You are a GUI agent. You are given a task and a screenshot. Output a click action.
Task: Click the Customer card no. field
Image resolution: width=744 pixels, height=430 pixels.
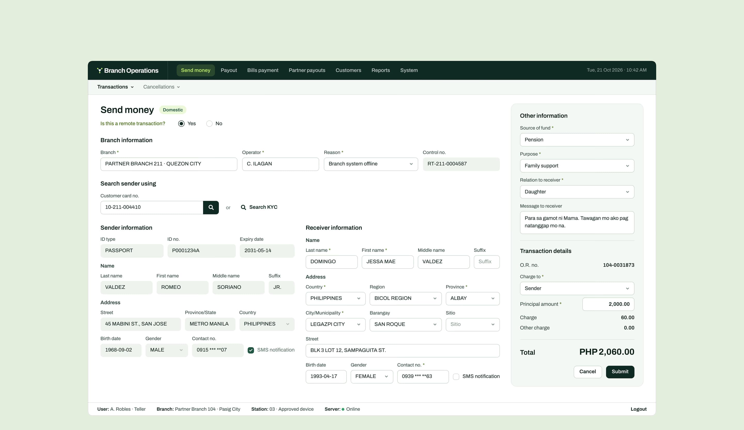pos(152,207)
